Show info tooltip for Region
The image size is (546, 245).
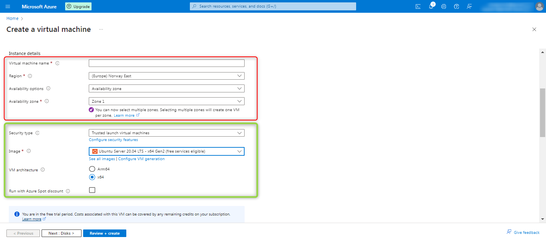click(30, 76)
